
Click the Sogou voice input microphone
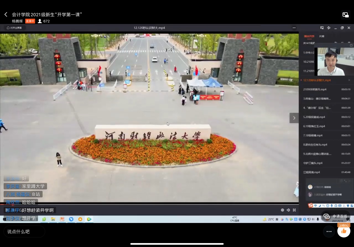pyautogui.click(x=332, y=206)
